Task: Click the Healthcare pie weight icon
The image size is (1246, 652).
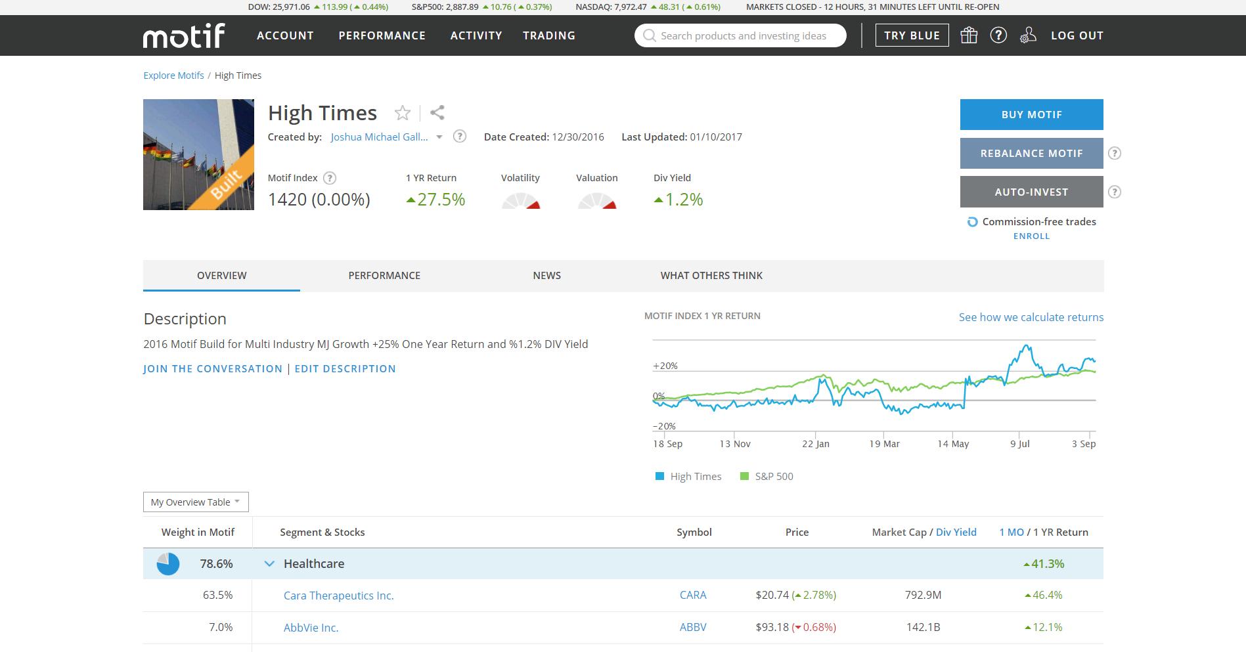Action: [168, 564]
